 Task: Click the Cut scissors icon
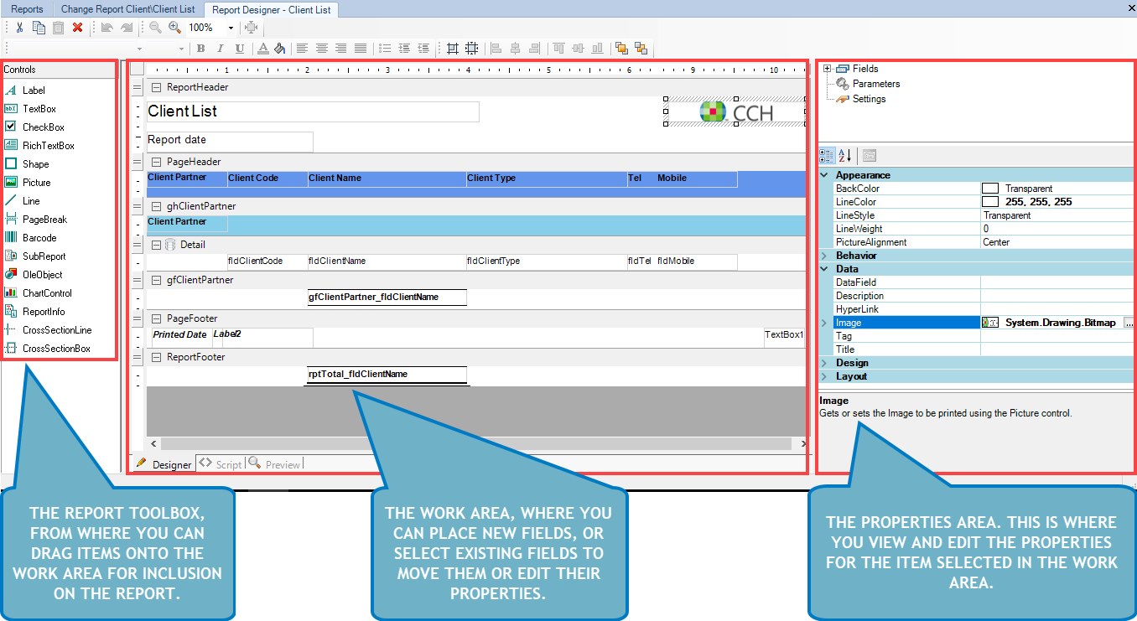[x=19, y=28]
